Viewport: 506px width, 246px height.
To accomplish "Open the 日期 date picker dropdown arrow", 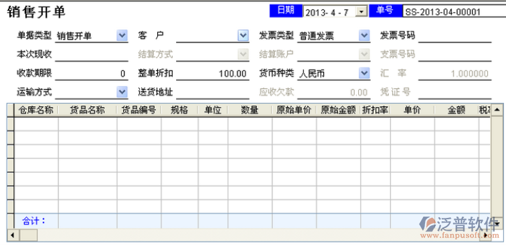I will [x=361, y=12].
